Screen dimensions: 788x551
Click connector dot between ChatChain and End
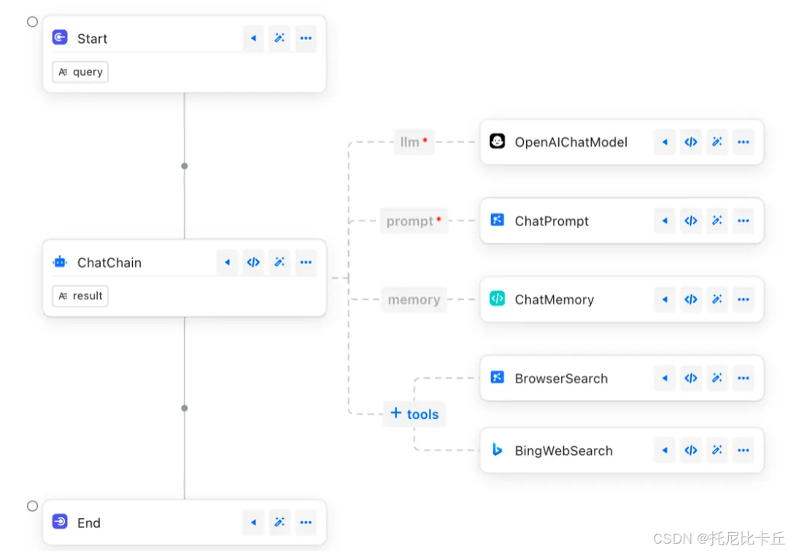185,408
